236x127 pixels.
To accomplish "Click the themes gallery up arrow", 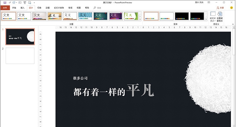I will click(x=140, y=13).
